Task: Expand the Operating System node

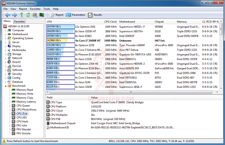Action: click(5, 39)
